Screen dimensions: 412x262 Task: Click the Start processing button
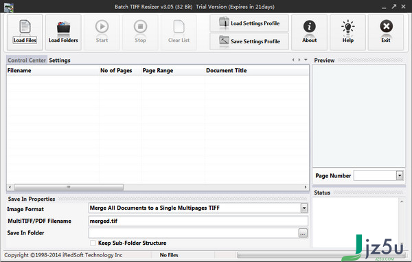[x=102, y=32]
